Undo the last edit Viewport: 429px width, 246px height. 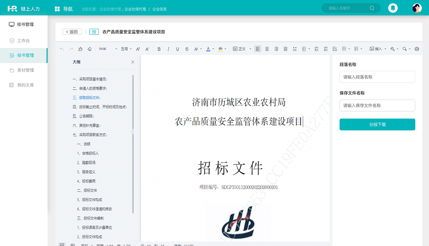pyautogui.click(x=62, y=49)
